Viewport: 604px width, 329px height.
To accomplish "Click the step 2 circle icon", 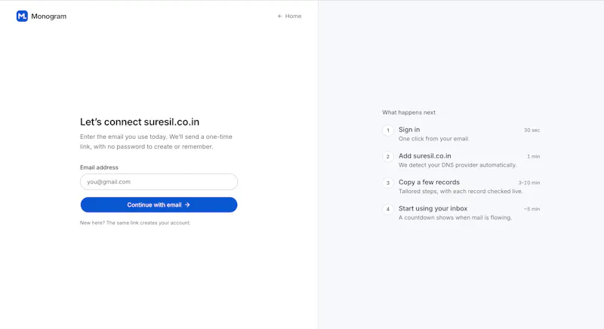I will 388,157.
